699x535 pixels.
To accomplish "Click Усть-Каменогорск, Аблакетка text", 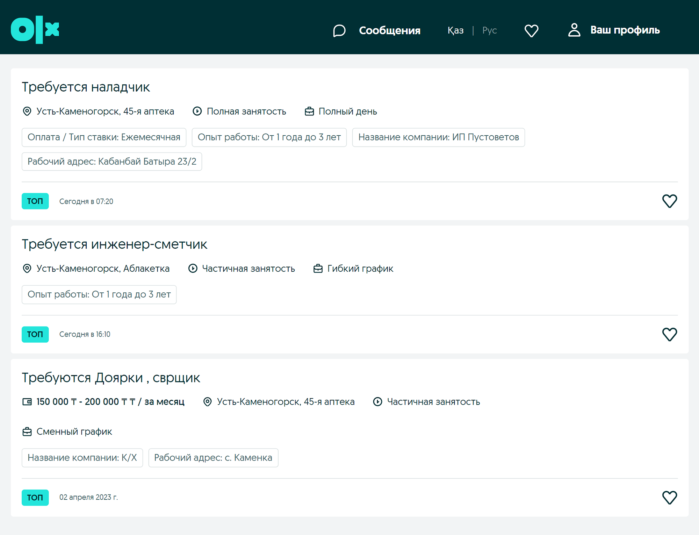I will 103,269.
